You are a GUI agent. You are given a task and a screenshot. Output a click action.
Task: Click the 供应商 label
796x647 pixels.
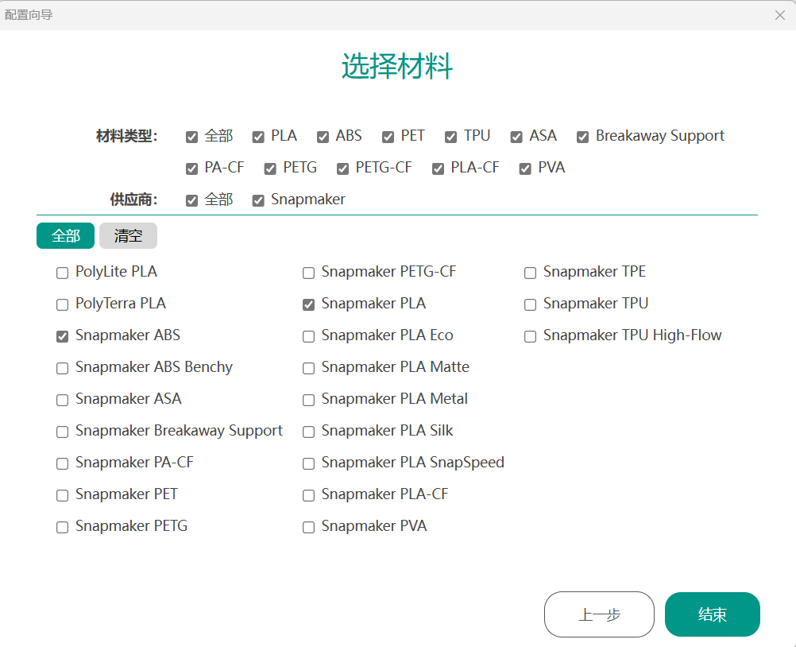coord(134,200)
